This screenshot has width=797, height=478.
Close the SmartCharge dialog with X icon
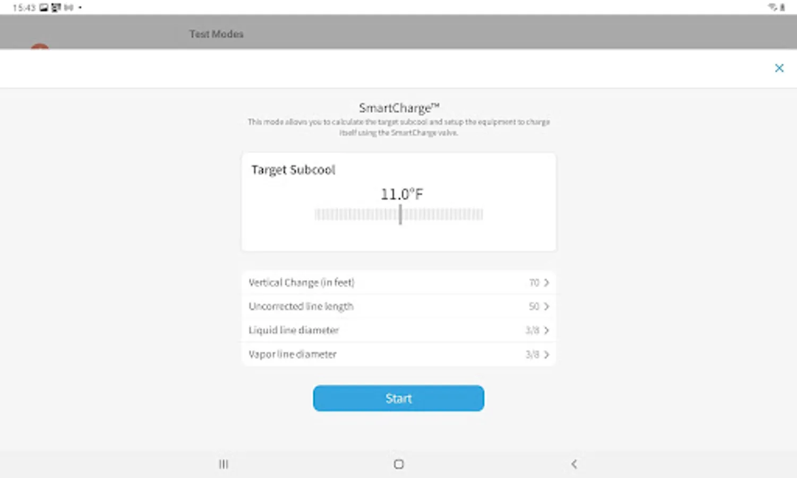(779, 68)
